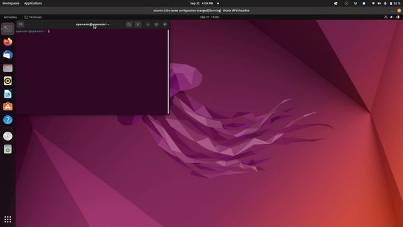Click the host speaker volume tray icon
The height and width of the screenshot is (227, 403).
[379, 3]
